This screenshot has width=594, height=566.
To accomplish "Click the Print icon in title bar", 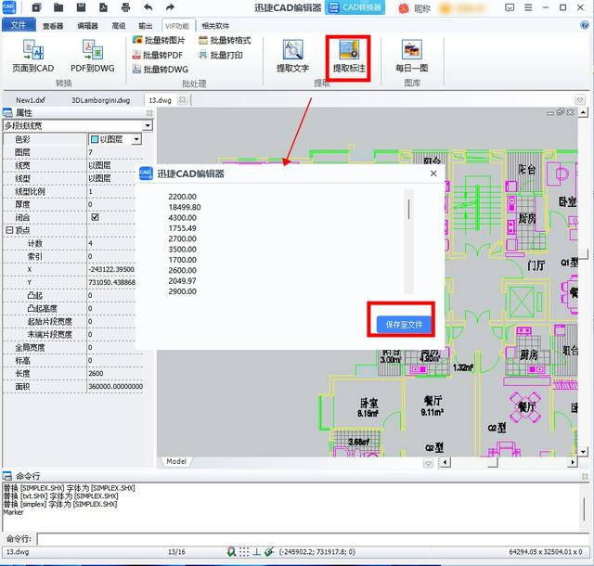I will click(126, 7).
